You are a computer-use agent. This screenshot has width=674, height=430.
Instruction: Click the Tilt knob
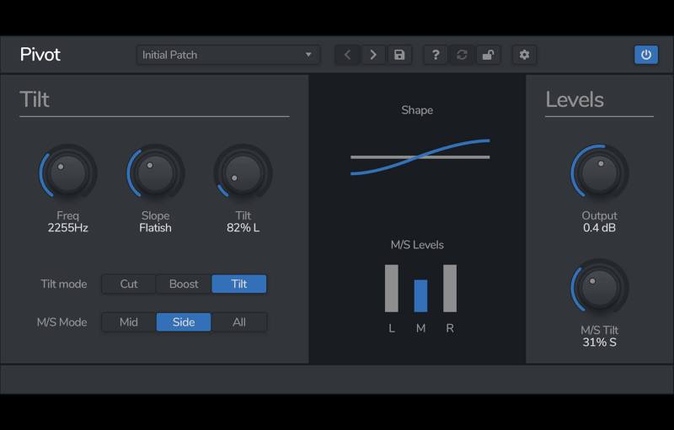(x=243, y=173)
